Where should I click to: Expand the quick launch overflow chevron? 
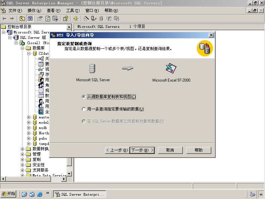[47, 193]
